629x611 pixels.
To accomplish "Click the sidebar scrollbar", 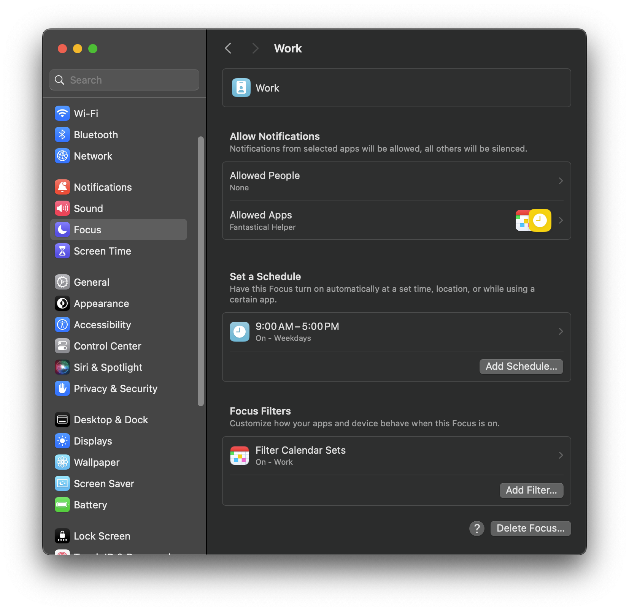I will tap(201, 271).
